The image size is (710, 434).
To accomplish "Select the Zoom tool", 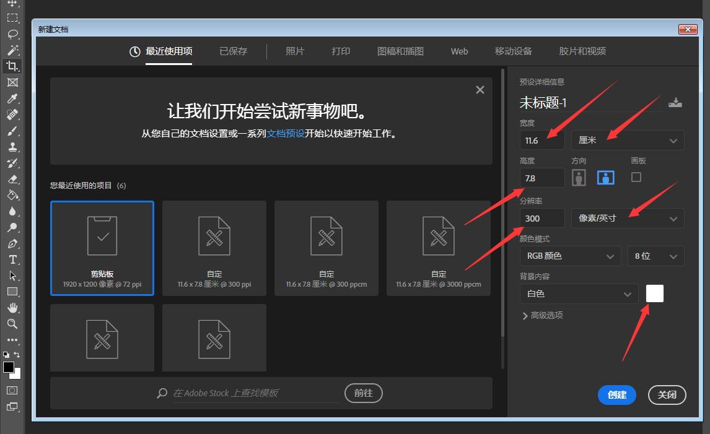I will [12, 323].
